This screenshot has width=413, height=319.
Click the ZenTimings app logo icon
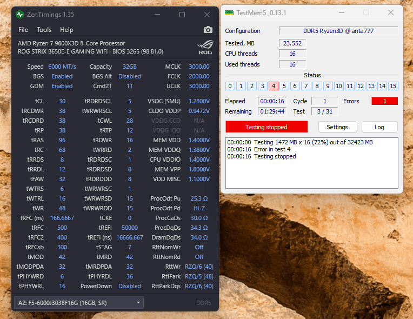(20, 15)
